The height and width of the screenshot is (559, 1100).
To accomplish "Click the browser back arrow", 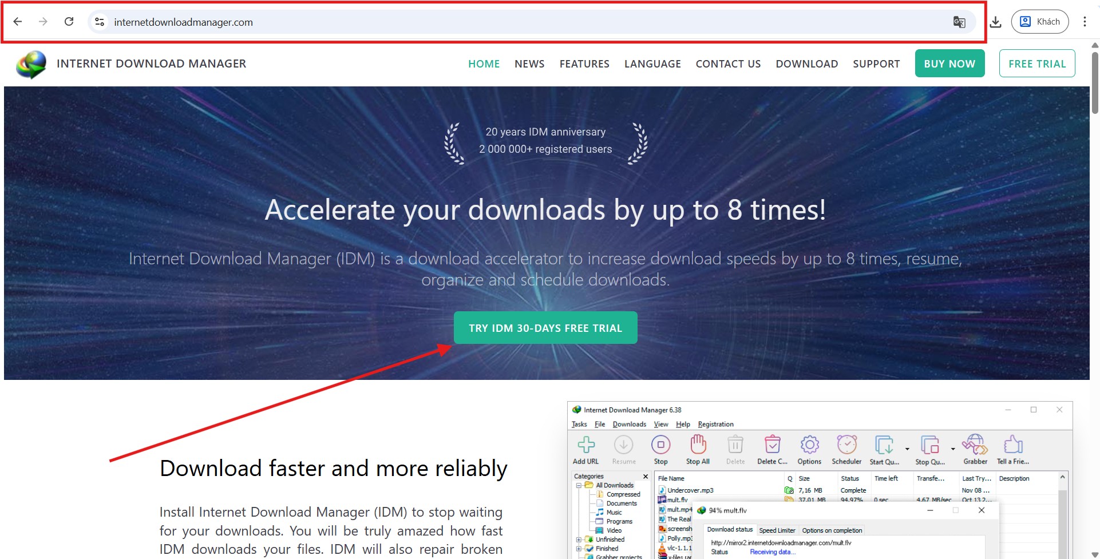I will 18,22.
